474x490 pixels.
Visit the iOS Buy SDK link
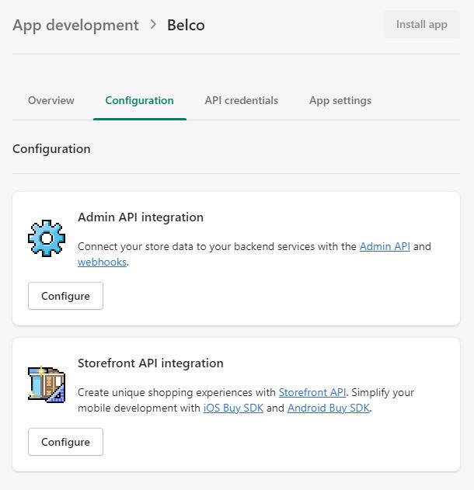(x=233, y=408)
